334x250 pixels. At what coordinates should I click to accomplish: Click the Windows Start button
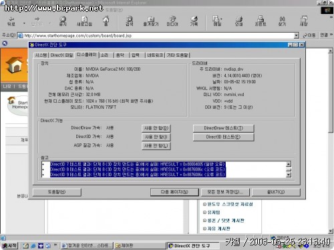tap(9, 245)
